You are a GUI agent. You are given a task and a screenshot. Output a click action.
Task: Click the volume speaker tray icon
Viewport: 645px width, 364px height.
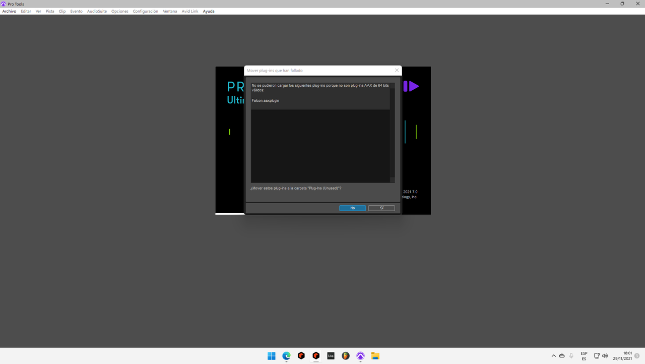605,356
